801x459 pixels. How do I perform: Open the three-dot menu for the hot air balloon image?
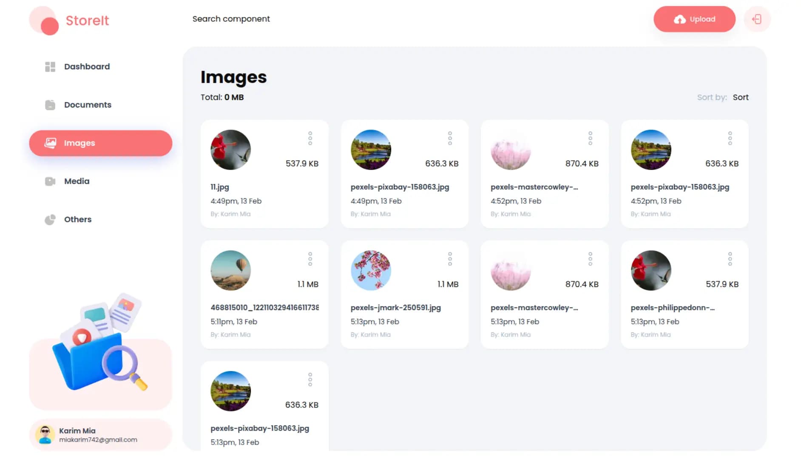[x=310, y=259]
